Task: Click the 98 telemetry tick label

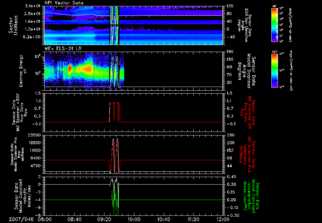Action: click(229, 158)
